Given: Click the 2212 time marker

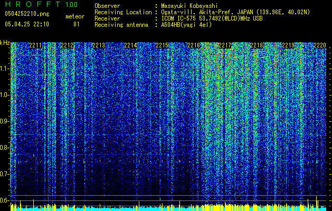Looking at the screenshot, I should 67,45.
